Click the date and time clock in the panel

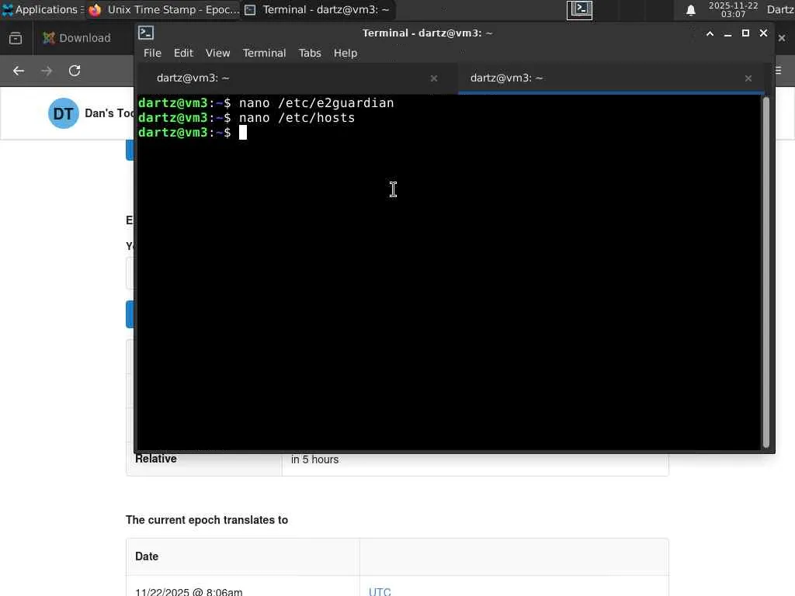[x=733, y=9]
